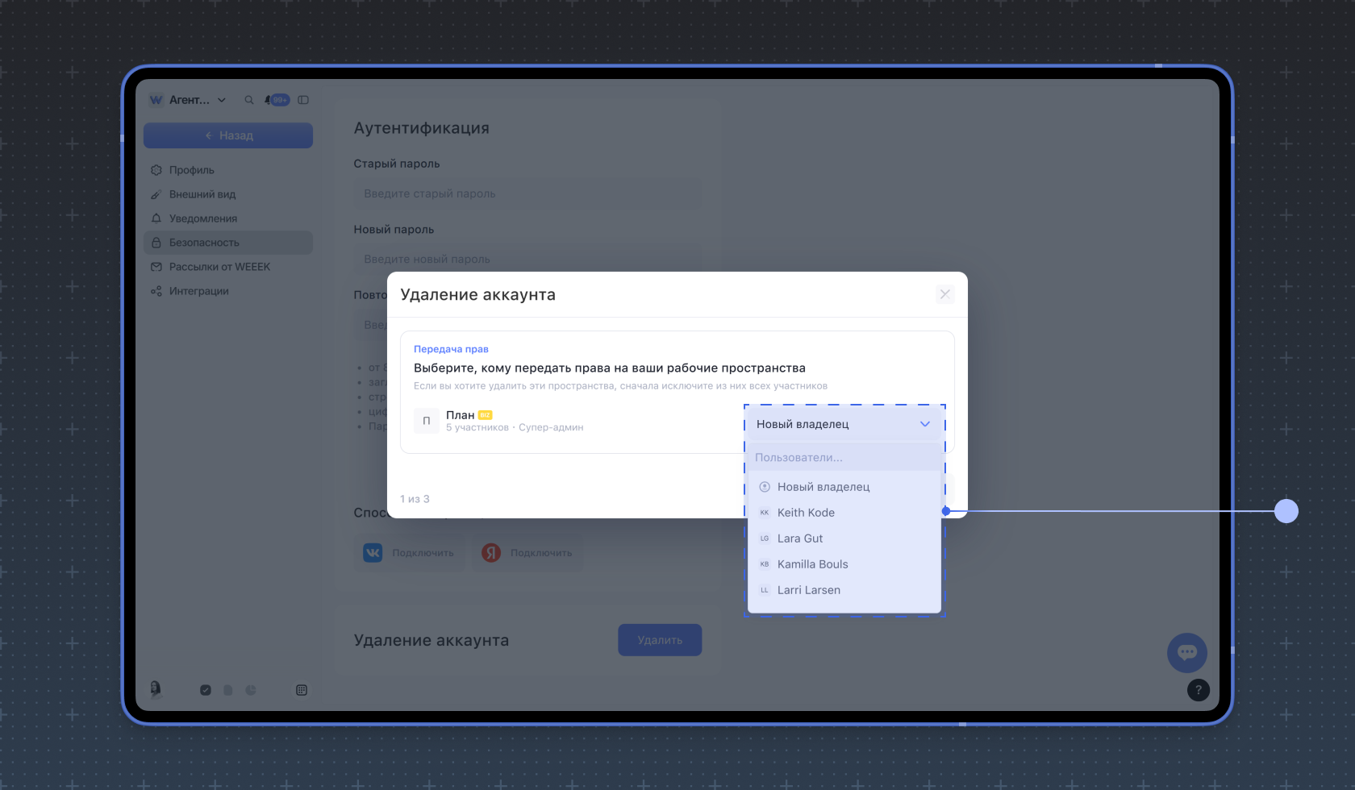Screen dimensions: 1355x790
Task: Click the user avatar photo at bottom left
Action: (x=156, y=688)
